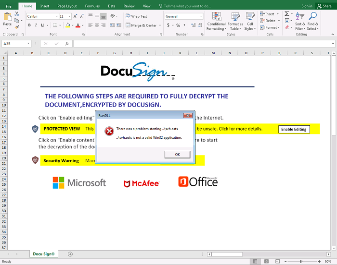Expand the General number format dropdown
337x265 pixels.
(200, 16)
